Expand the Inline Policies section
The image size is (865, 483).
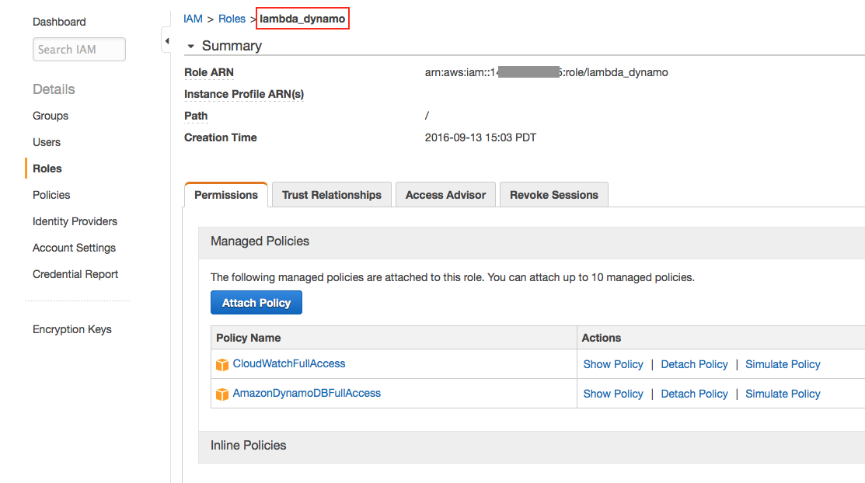click(248, 445)
